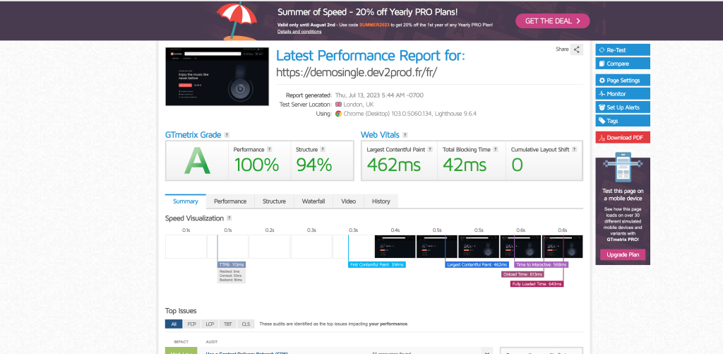The height and width of the screenshot is (354, 723).
Task: Click the AUDIT column header
Action: pyautogui.click(x=212, y=342)
